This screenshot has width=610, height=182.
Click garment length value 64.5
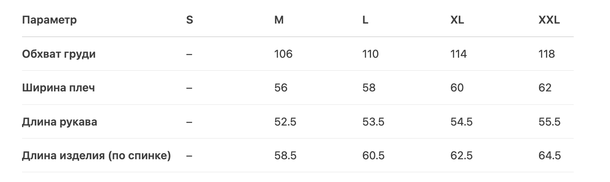[x=550, y=156]
